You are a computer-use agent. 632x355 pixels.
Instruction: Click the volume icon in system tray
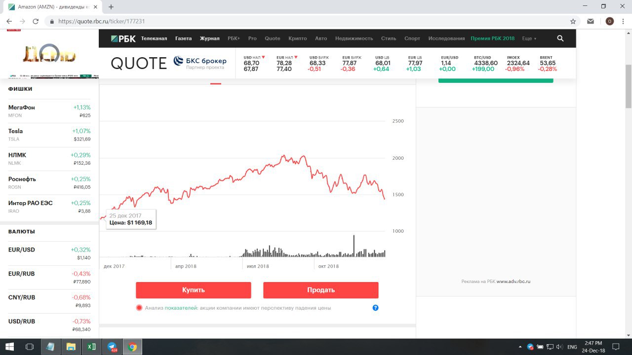click(559, 347)
